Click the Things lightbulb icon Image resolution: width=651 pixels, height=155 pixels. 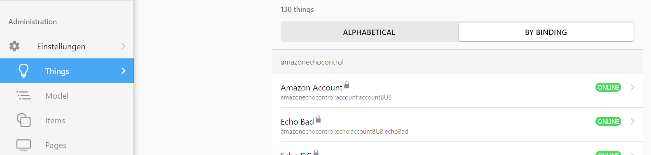click(24, 71)
